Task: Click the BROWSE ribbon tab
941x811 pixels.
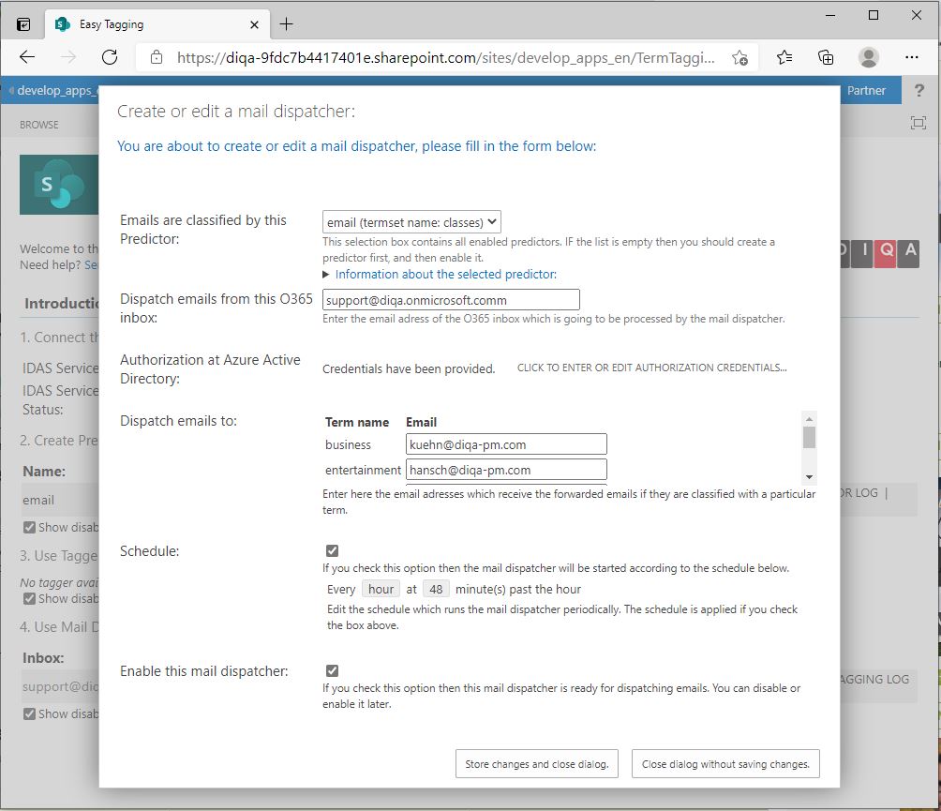Action: [x=39, y=124]
